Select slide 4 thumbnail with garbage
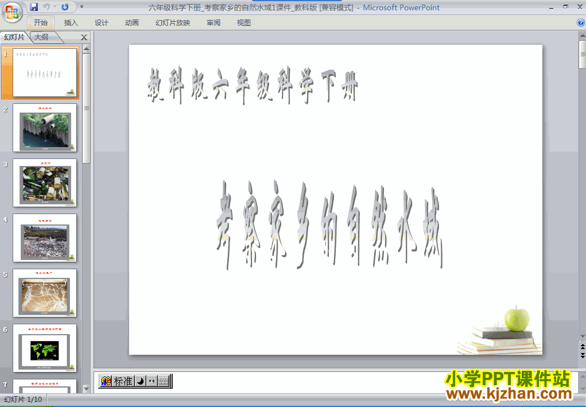Image resolution: width=586 pixels, height=407 pixels. (x=45, y=238)
